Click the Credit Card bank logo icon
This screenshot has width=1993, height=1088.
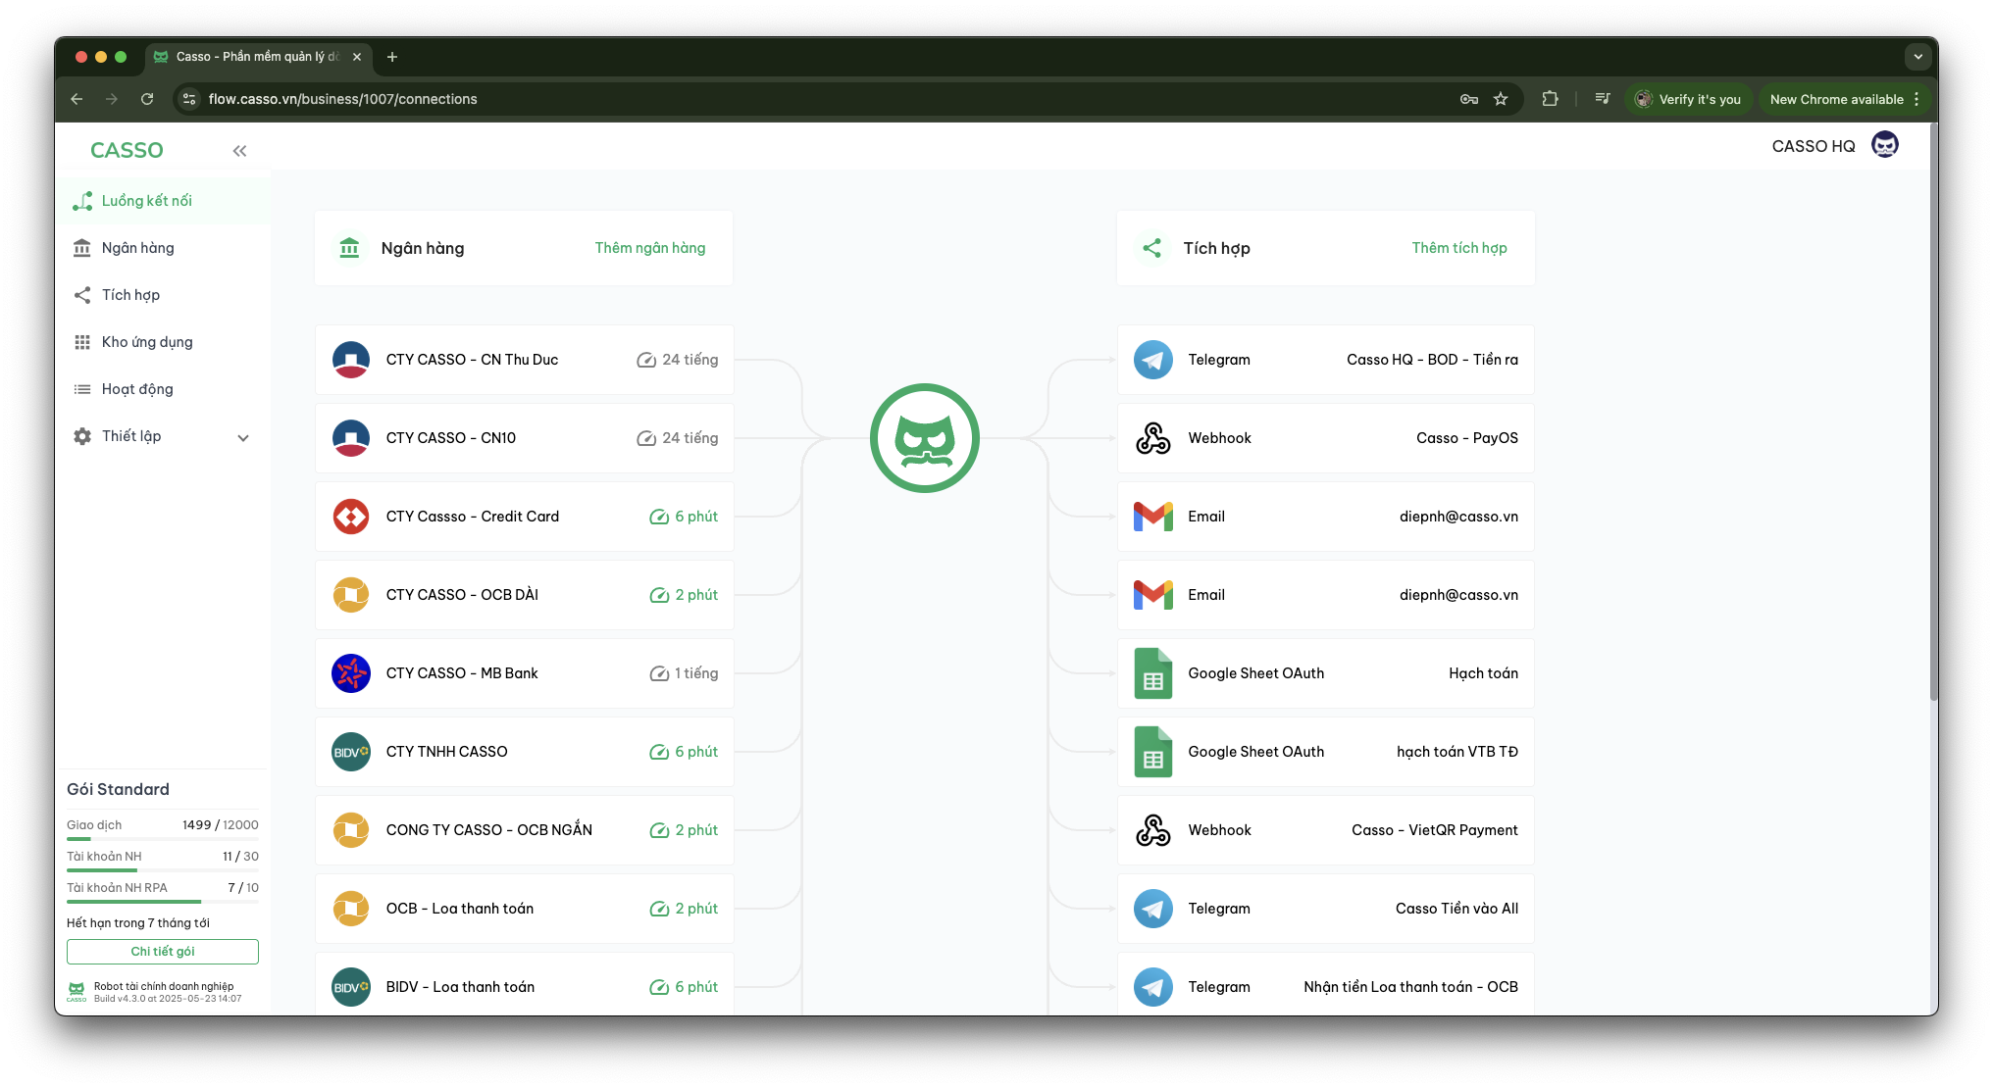pos(350,517)
